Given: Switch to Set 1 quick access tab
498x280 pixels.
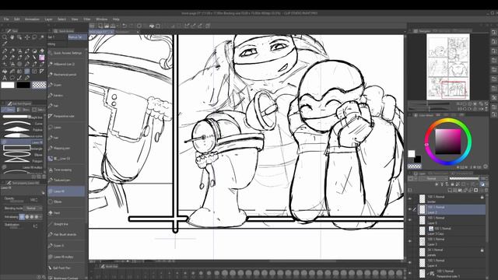Looking at the screenshot, I should point(57,37).
